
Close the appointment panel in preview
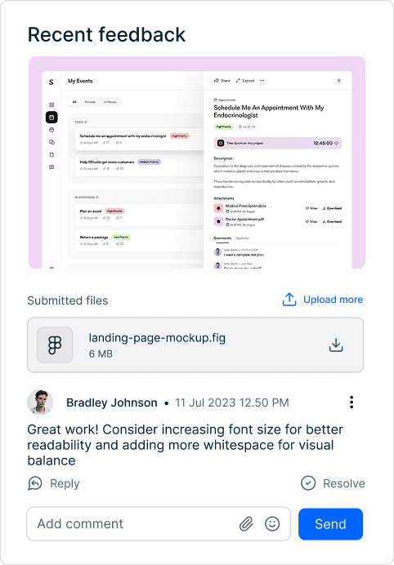[338, 81]
